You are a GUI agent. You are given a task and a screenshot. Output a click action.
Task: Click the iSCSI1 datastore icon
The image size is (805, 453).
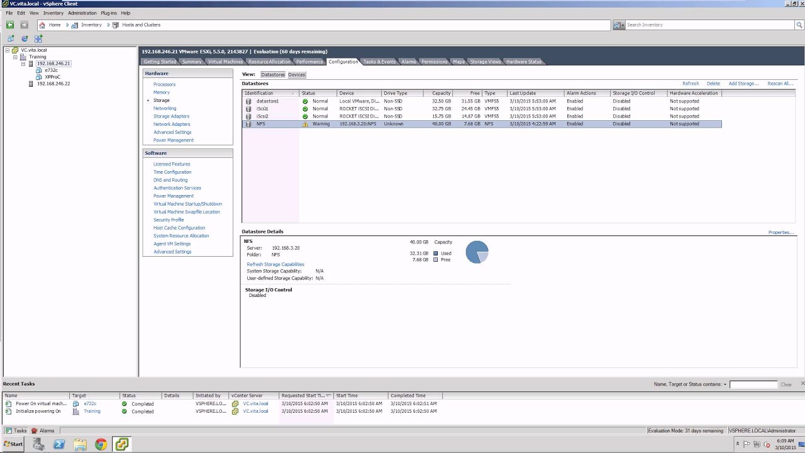tap(248, 109)
